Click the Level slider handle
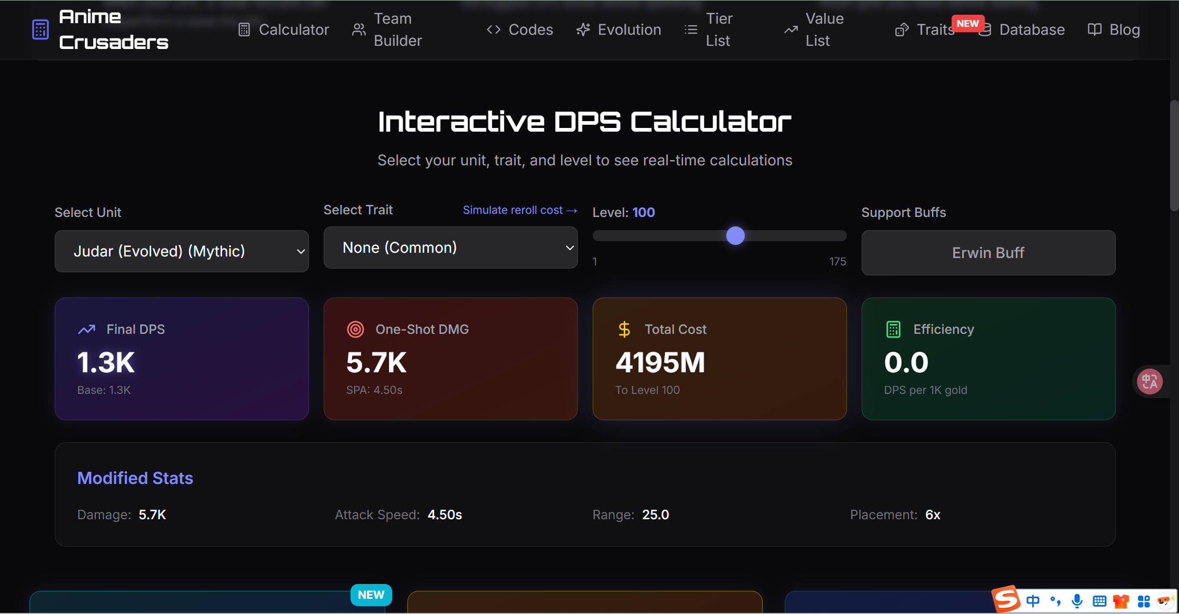Viewport: 1179px width, 614px height. click(x=735, y=235)
